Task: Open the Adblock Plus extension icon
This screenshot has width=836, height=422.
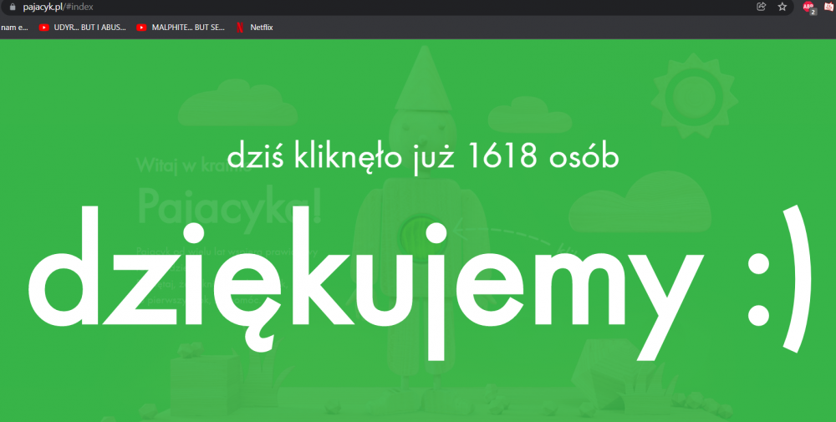Action: coord(808,8)
